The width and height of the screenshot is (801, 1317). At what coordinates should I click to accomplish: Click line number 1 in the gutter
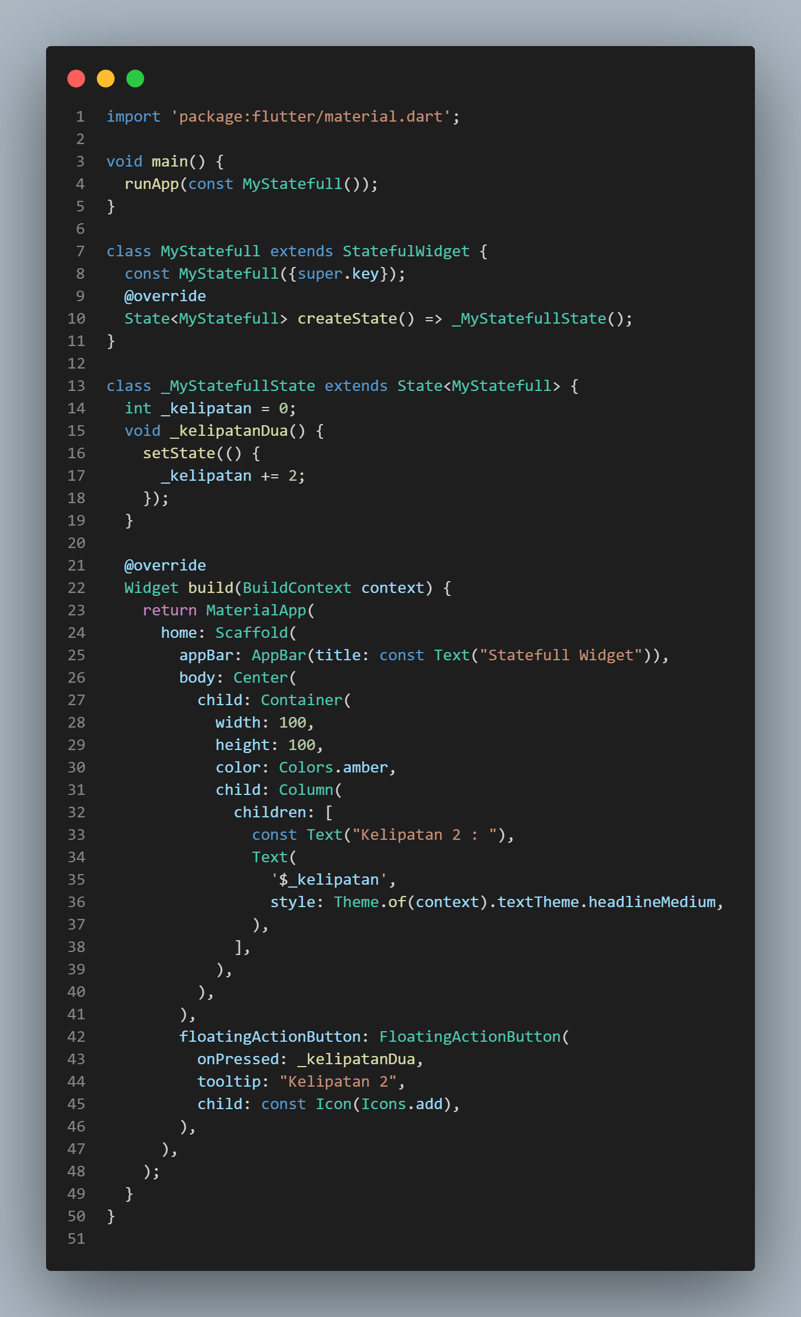(80, 117)
